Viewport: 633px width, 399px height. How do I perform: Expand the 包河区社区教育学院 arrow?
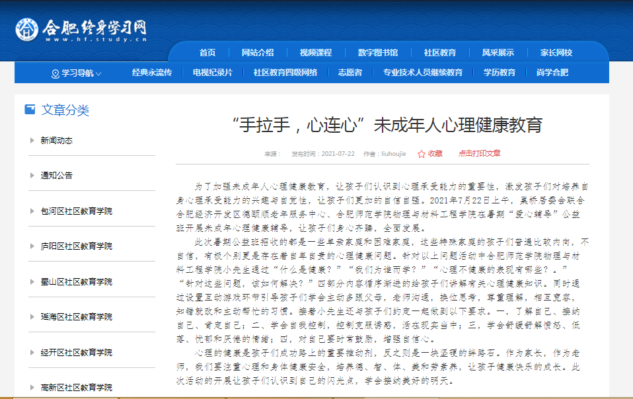(32, 211)
